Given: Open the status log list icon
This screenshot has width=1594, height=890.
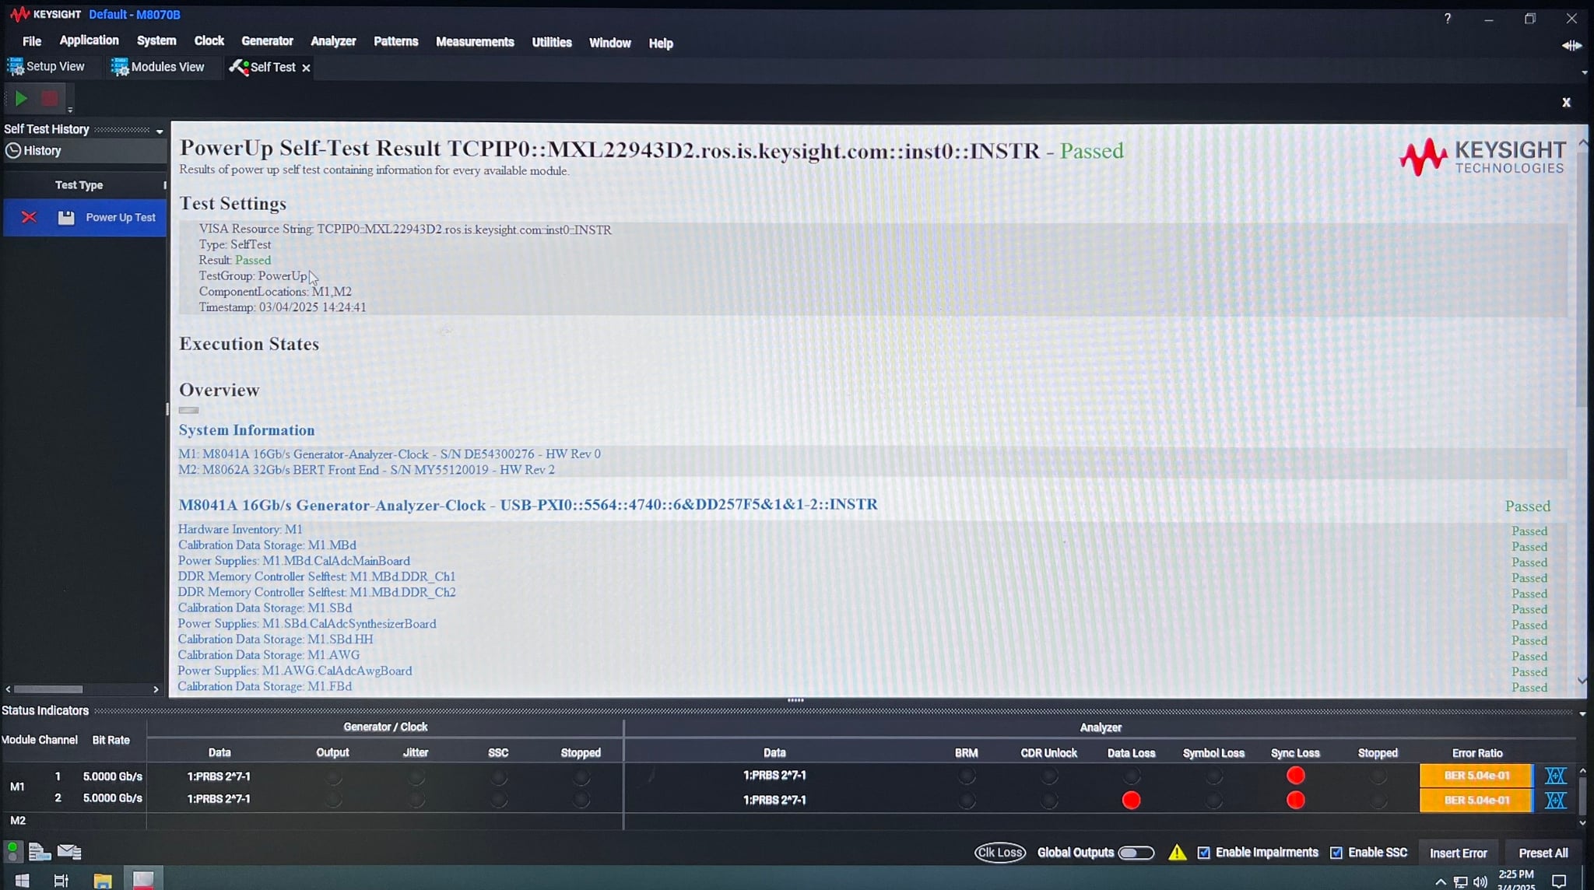Looking at the screenshot, I should [40, 852].
